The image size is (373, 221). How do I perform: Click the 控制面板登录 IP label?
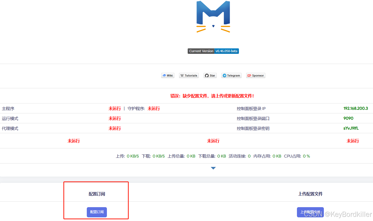click(x=251, y=109)
